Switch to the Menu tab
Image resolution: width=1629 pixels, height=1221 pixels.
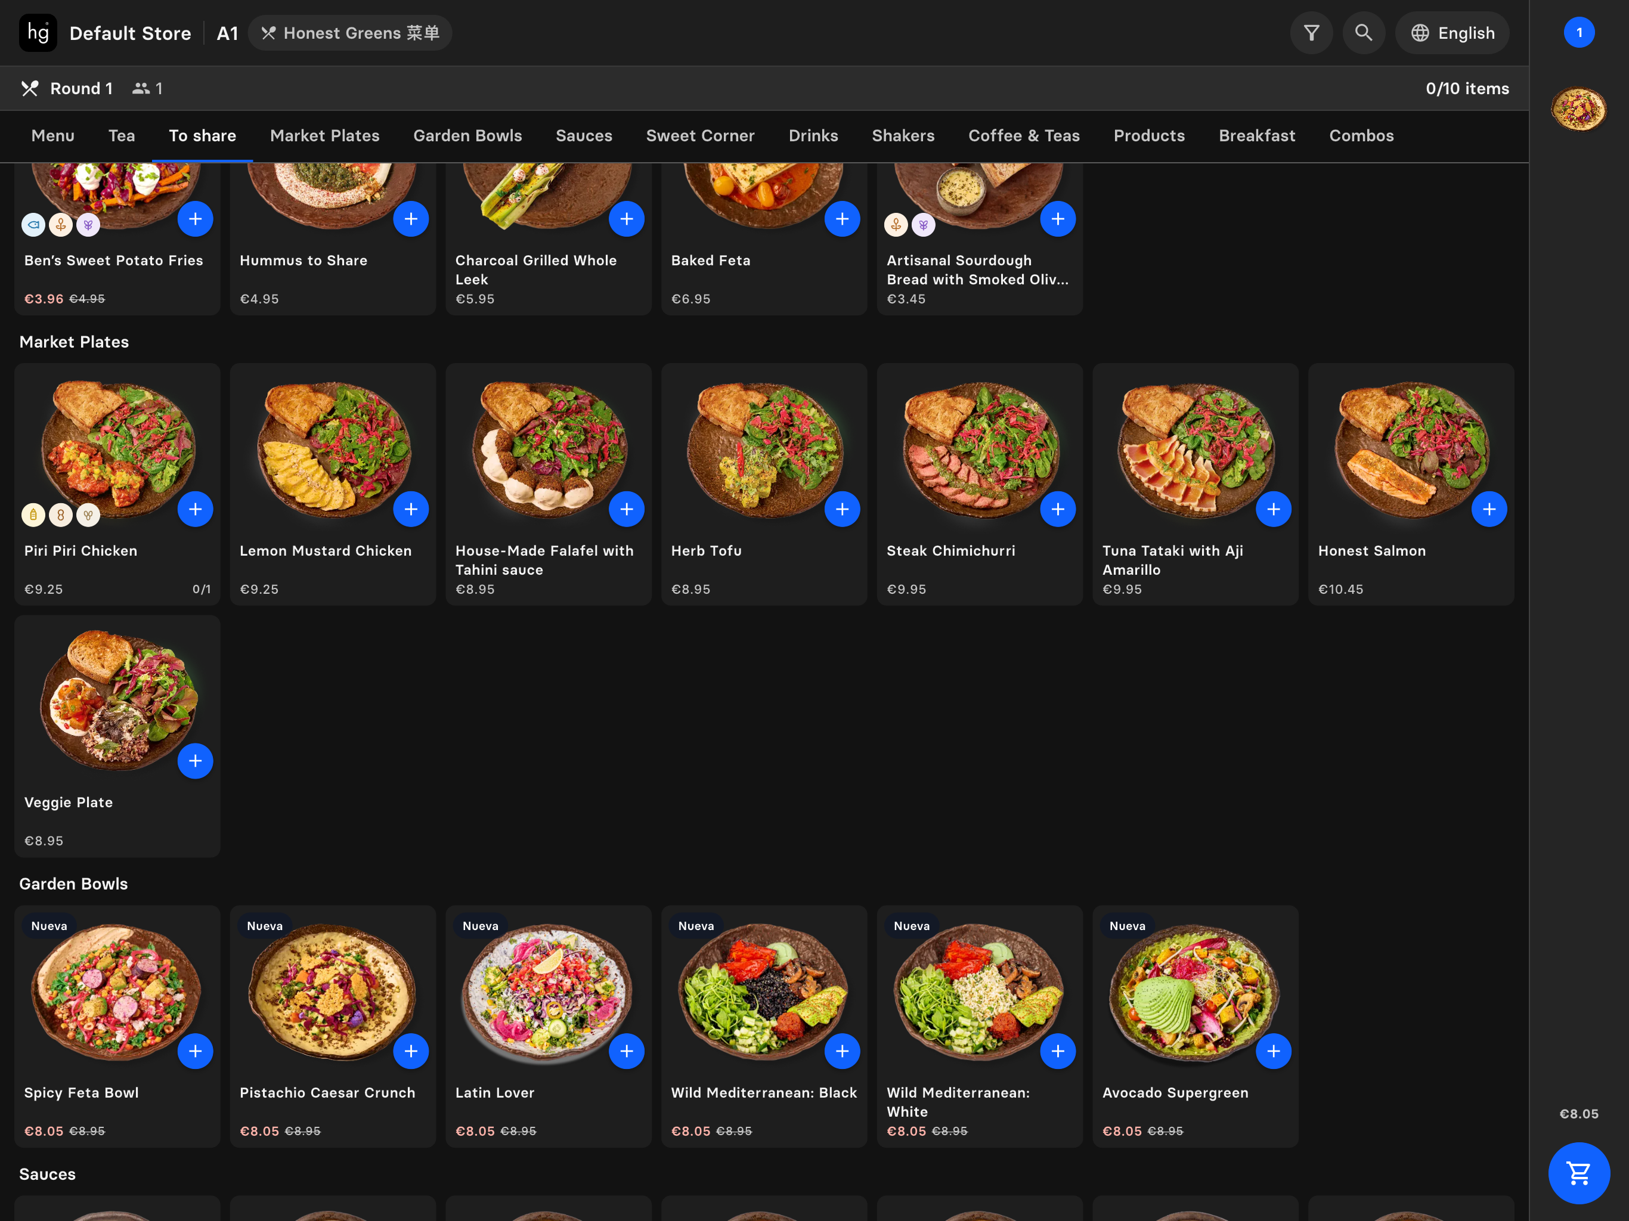click(53, 135)
